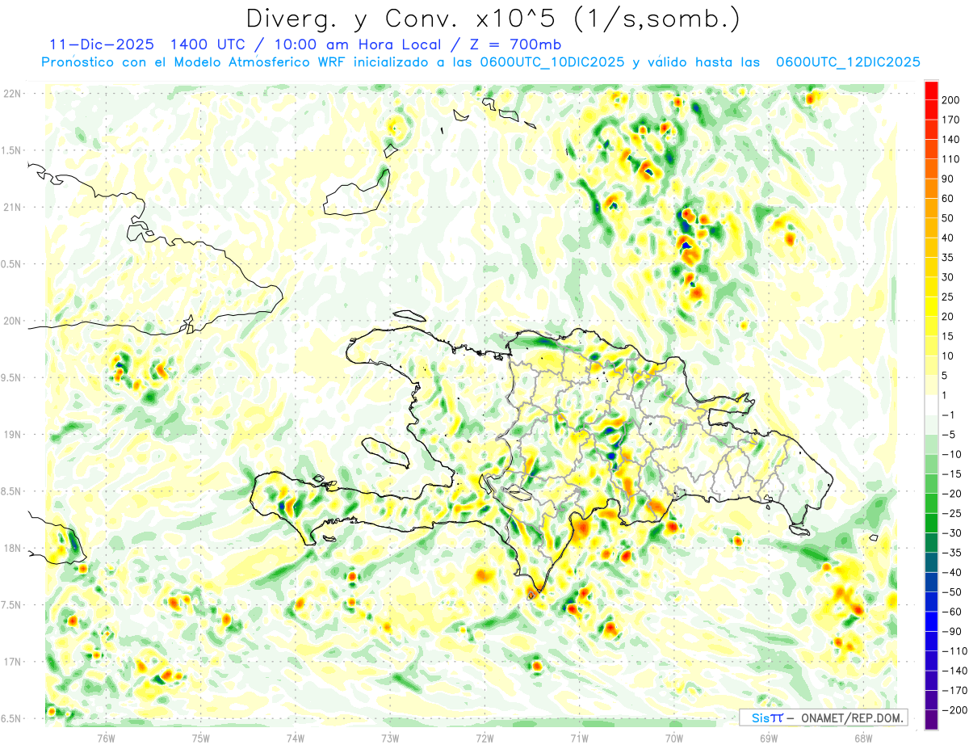Screen dimensions: 969x749
Task: Click the '74W' longitude label
Action: tap(296, 738)
